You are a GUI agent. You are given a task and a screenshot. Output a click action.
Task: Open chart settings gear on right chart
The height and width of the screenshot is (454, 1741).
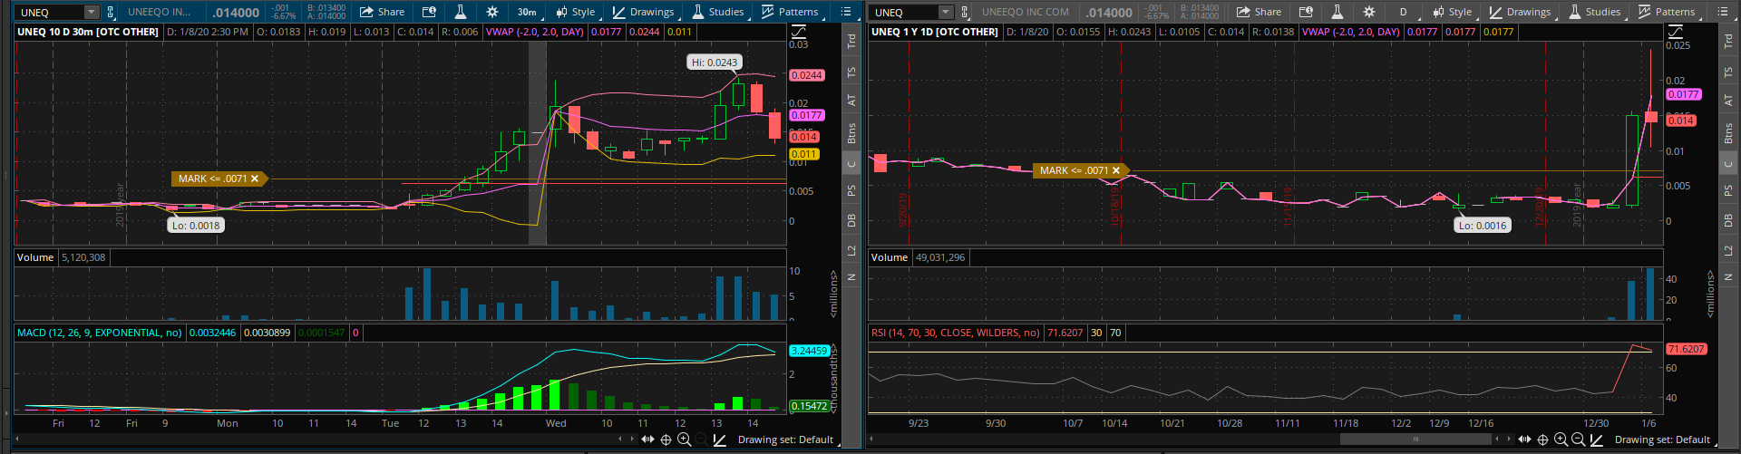click(1368, 12)
